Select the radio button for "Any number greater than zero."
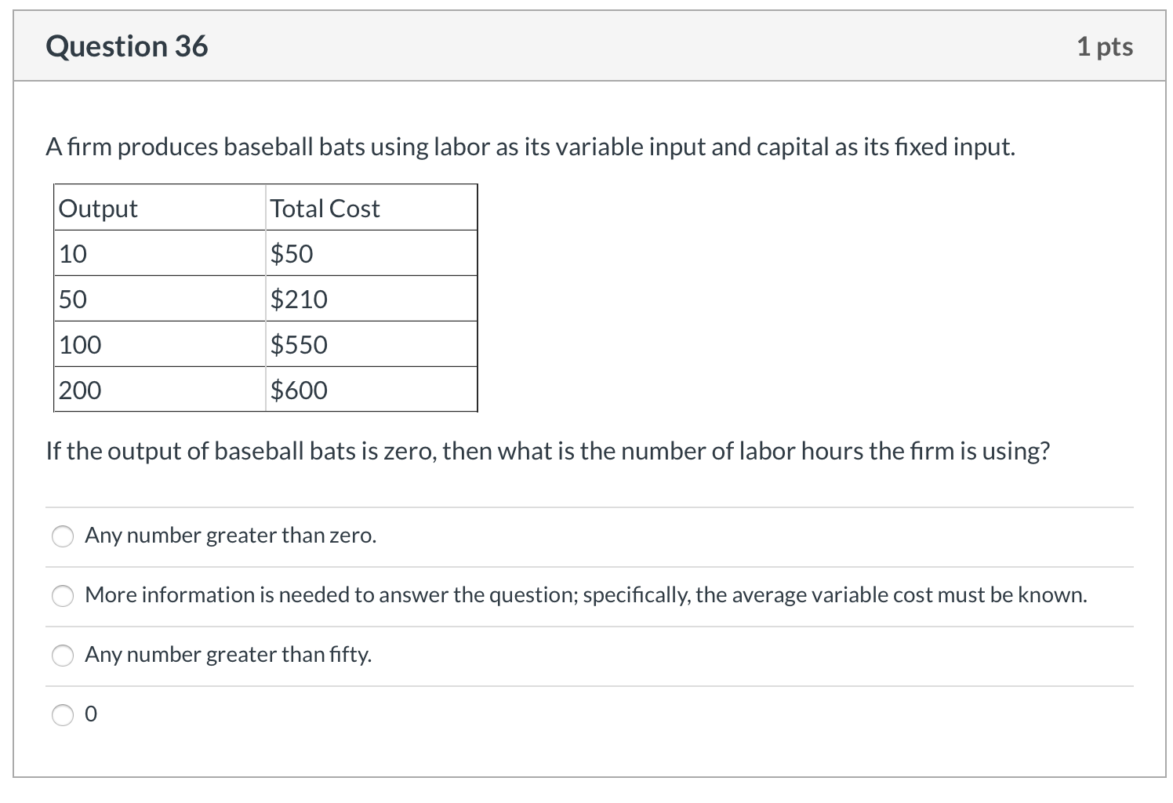This screenshot has height=803, width=1173. click(x=63, y=536)
